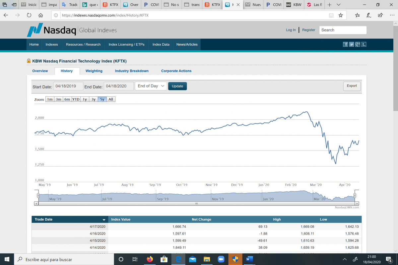Image resolution: width=398 pixels, height=265 pixels.
Task: Open Zoom app from taskbar
Action: point(221,259)
